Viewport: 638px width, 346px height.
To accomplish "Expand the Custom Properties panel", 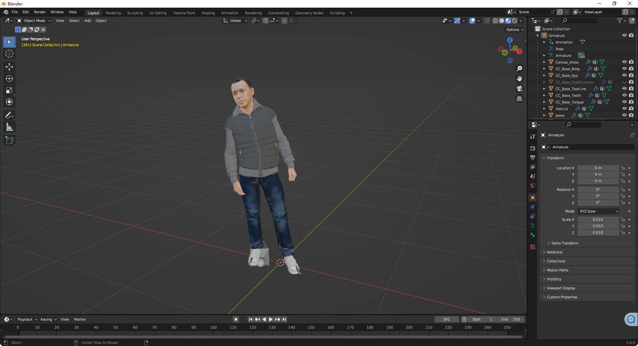I will tap(587, 297).
